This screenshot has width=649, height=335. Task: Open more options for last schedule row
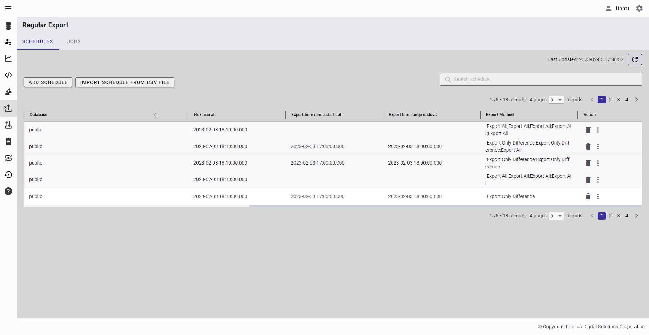pos(598,196)
